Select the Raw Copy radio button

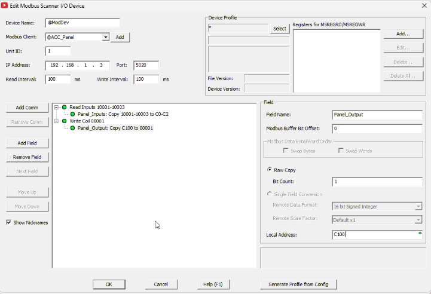[x=270, y=170]
